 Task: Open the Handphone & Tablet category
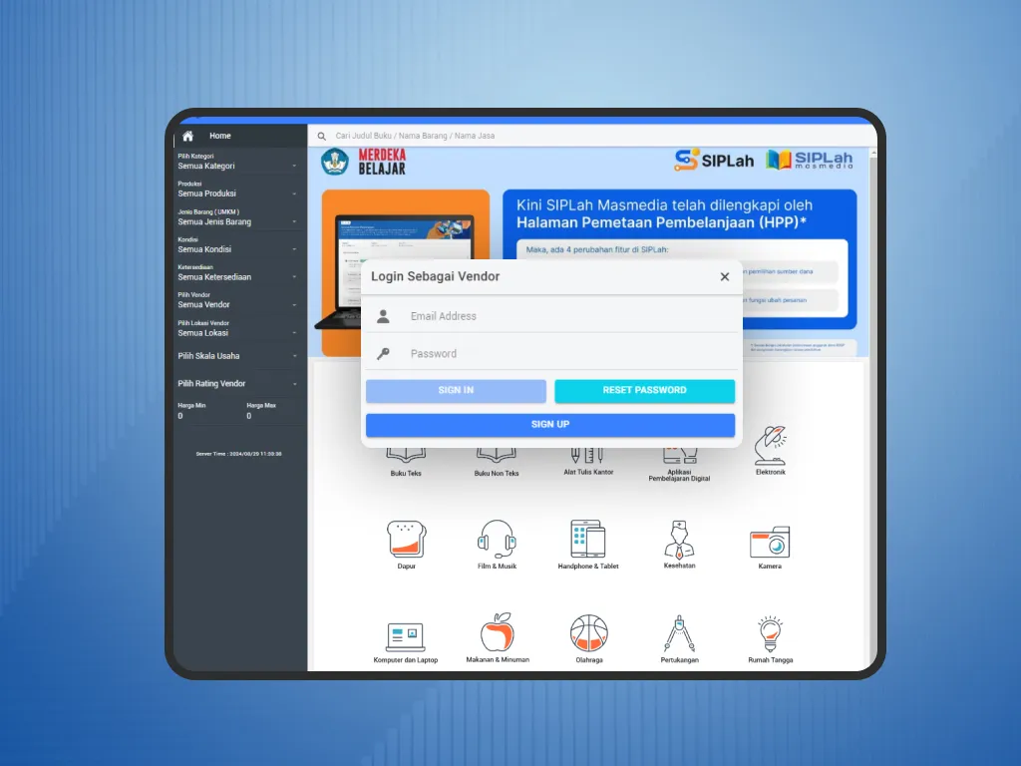pyautogui.click(x=587, y=539)
